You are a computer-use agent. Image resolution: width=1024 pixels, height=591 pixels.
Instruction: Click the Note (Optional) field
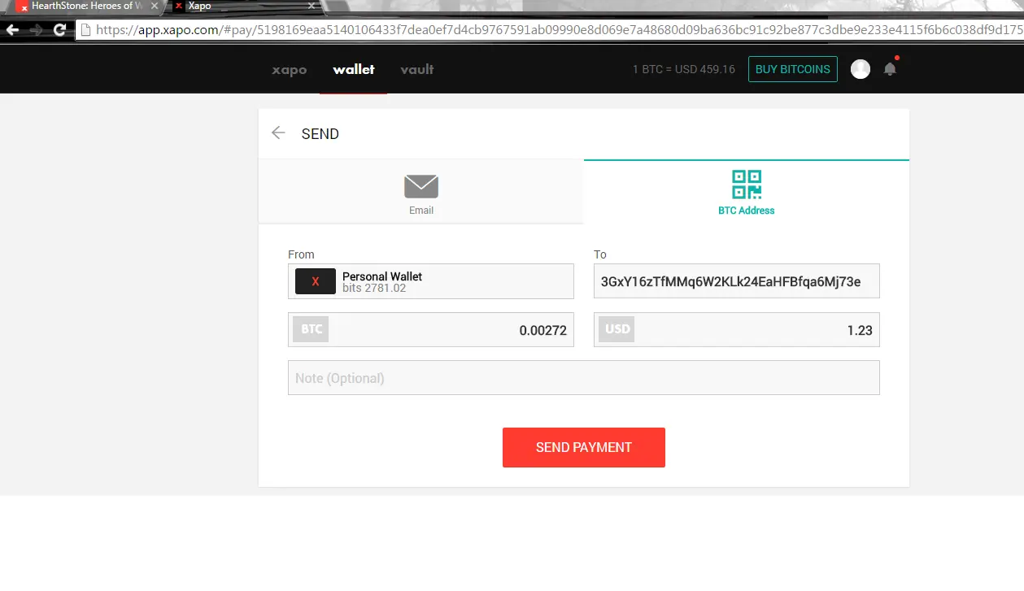coord(584,378)
